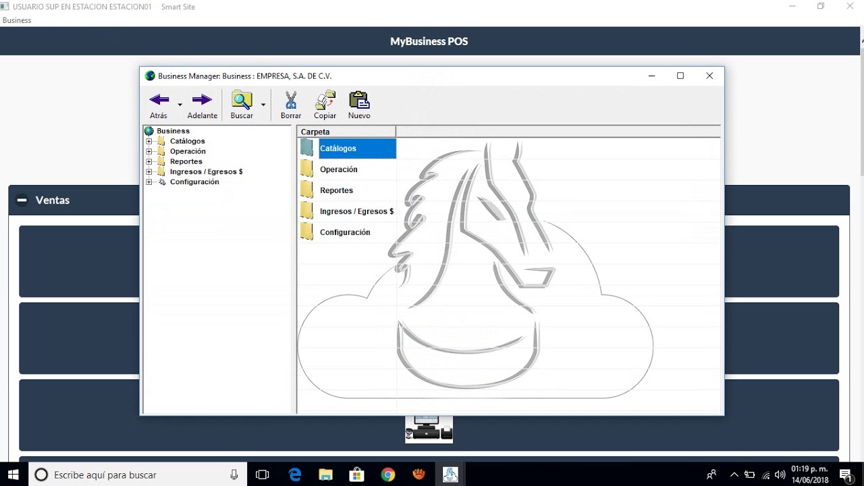The image size is (864, 486).
Task: Launch Google Chrome from the taskbar
Action: [x=387, y=475]
